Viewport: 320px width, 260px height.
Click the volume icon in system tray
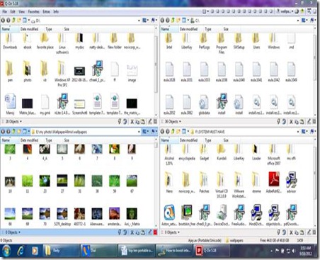click(294, 251)
